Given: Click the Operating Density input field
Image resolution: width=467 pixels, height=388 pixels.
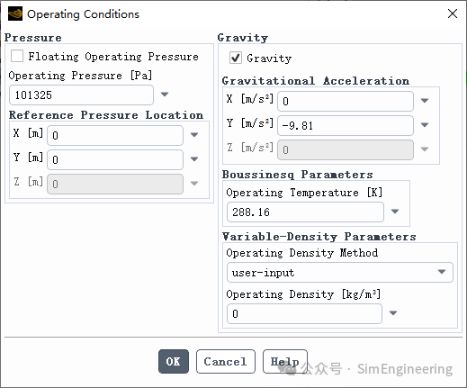Looking at the screenshot, I should coord(304,313).
